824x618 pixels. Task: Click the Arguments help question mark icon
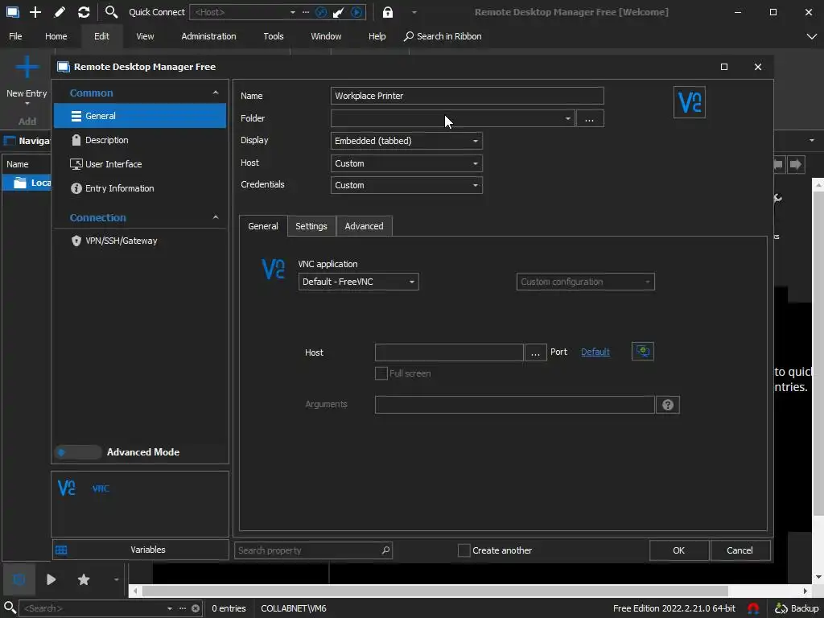click(667, 405)
